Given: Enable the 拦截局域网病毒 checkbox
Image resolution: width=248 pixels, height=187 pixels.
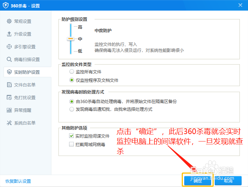Looking at the screenshot, I should click(x=71, y=144).
